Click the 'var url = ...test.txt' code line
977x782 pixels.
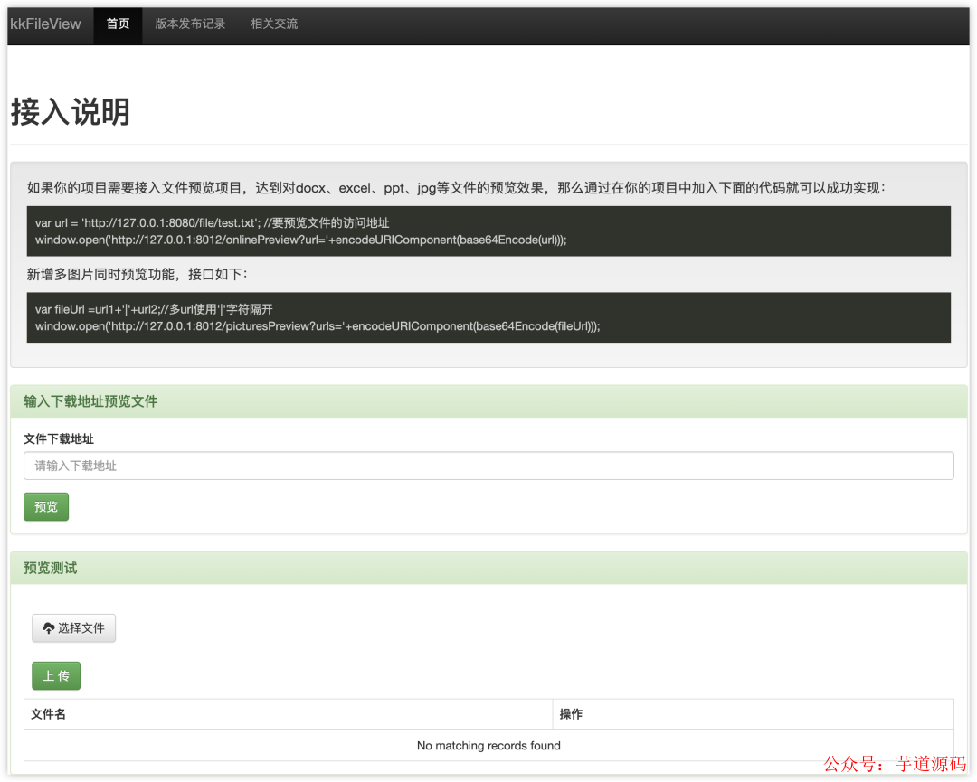click(212, 223)
